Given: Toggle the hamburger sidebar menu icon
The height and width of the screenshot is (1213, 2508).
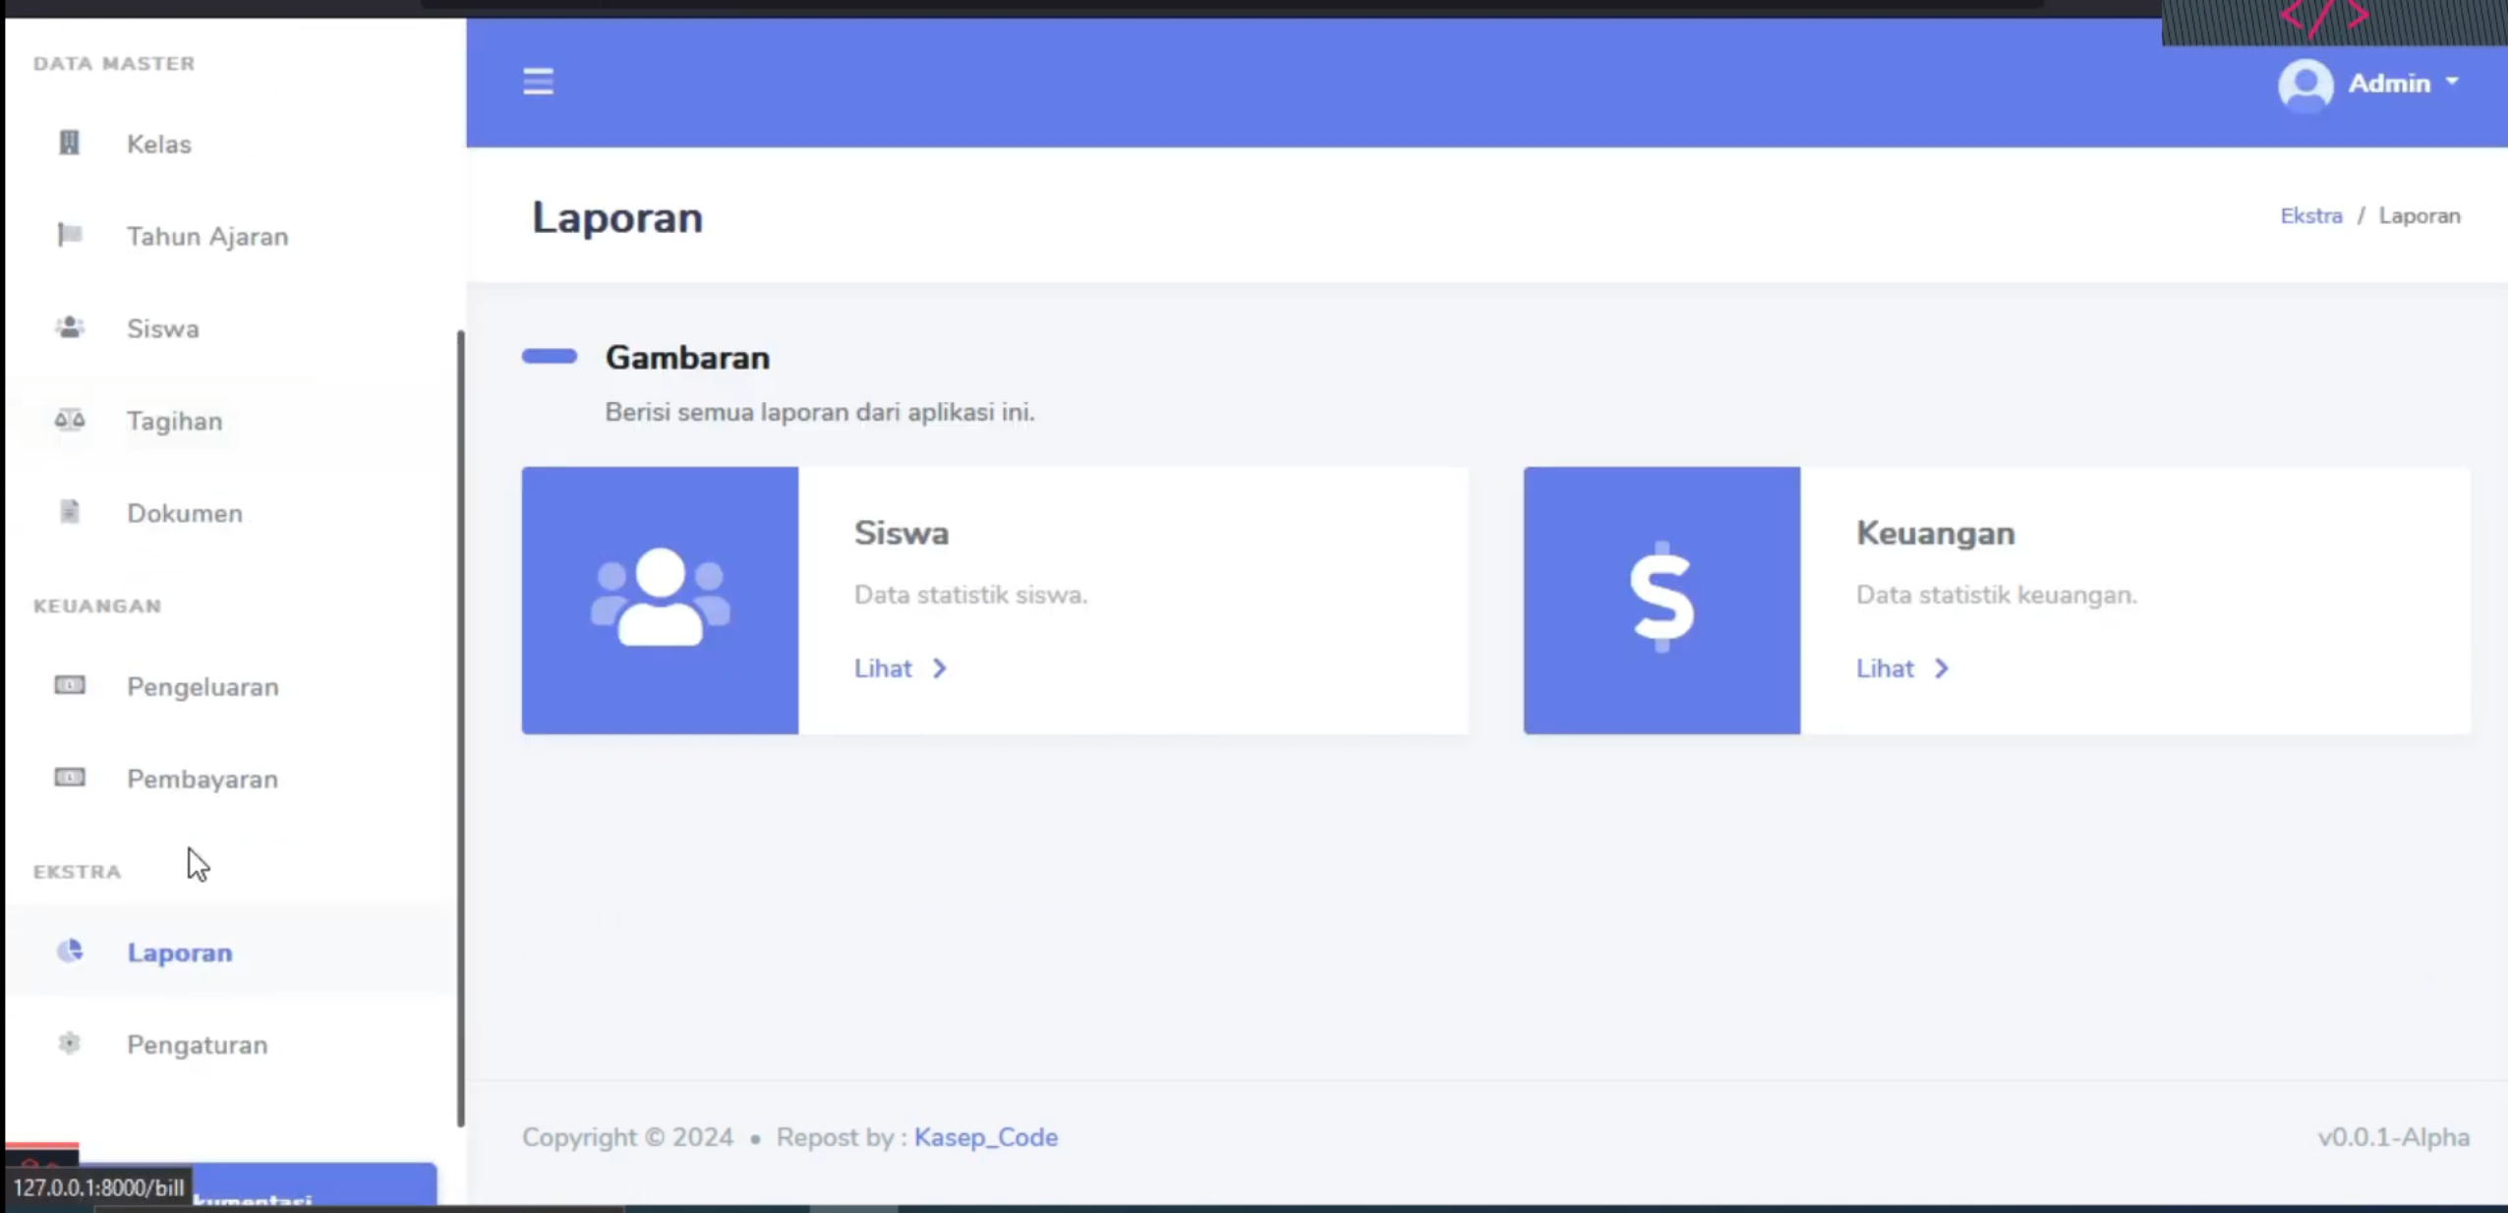Looking at the screenshot, I should pyautogui.click(x=538, y=82).
